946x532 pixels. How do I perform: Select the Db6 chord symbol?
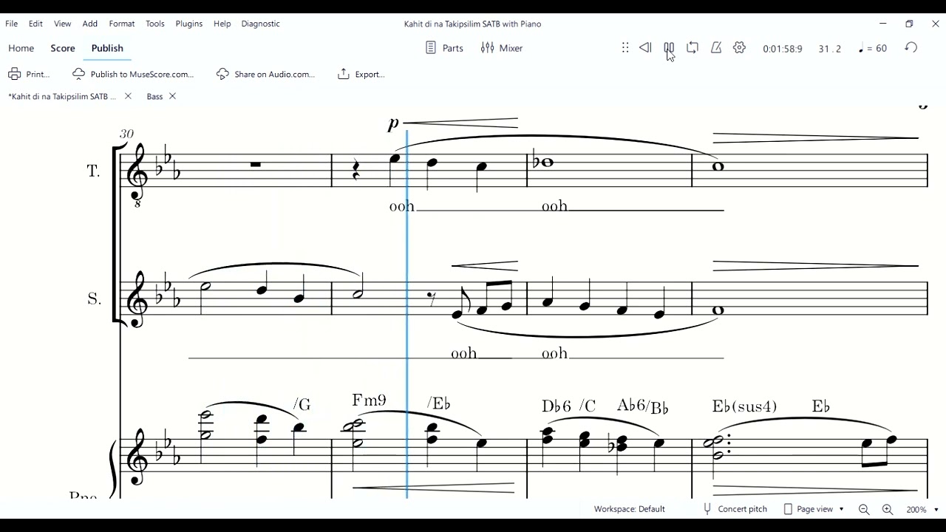coord(557,406)
